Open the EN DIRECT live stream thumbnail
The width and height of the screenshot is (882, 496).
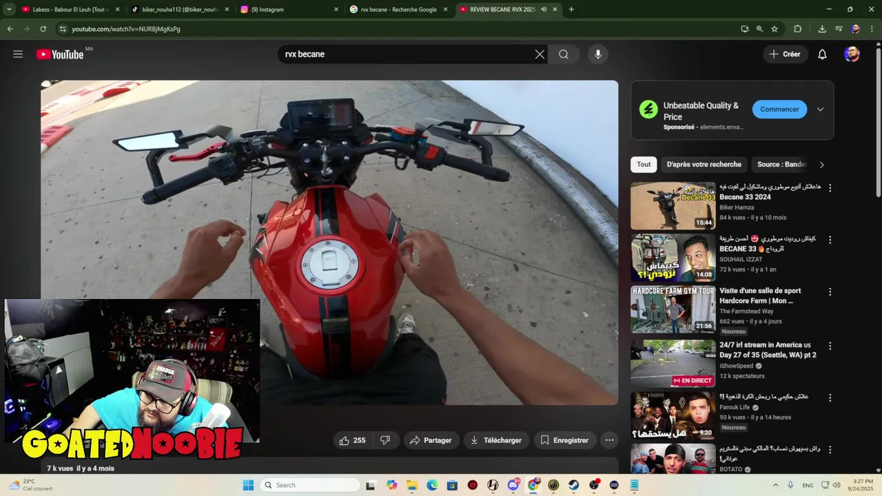click(x=673, y=363)
